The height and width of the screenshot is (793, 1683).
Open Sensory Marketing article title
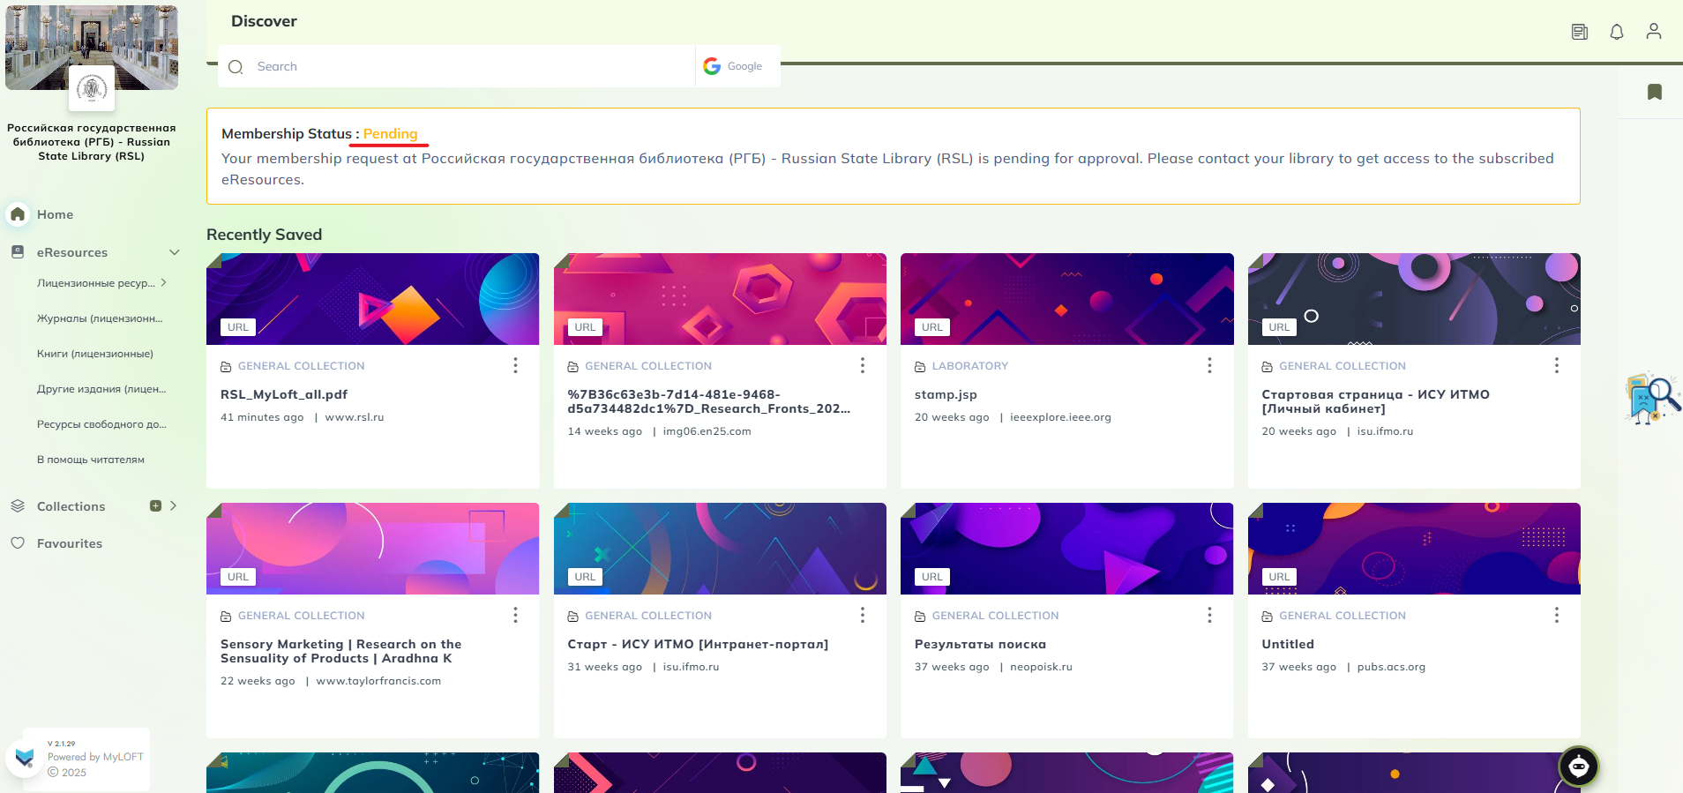click(x=340, y=651)
